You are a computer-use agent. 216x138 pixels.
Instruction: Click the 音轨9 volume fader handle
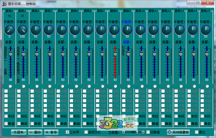click(x=128, y=54)
